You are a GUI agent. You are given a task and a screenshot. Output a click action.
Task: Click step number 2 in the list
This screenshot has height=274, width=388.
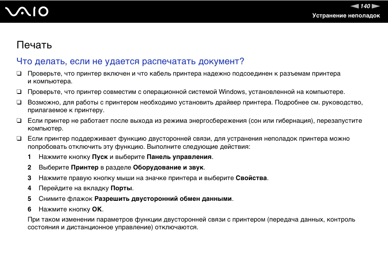pos(29,167)
